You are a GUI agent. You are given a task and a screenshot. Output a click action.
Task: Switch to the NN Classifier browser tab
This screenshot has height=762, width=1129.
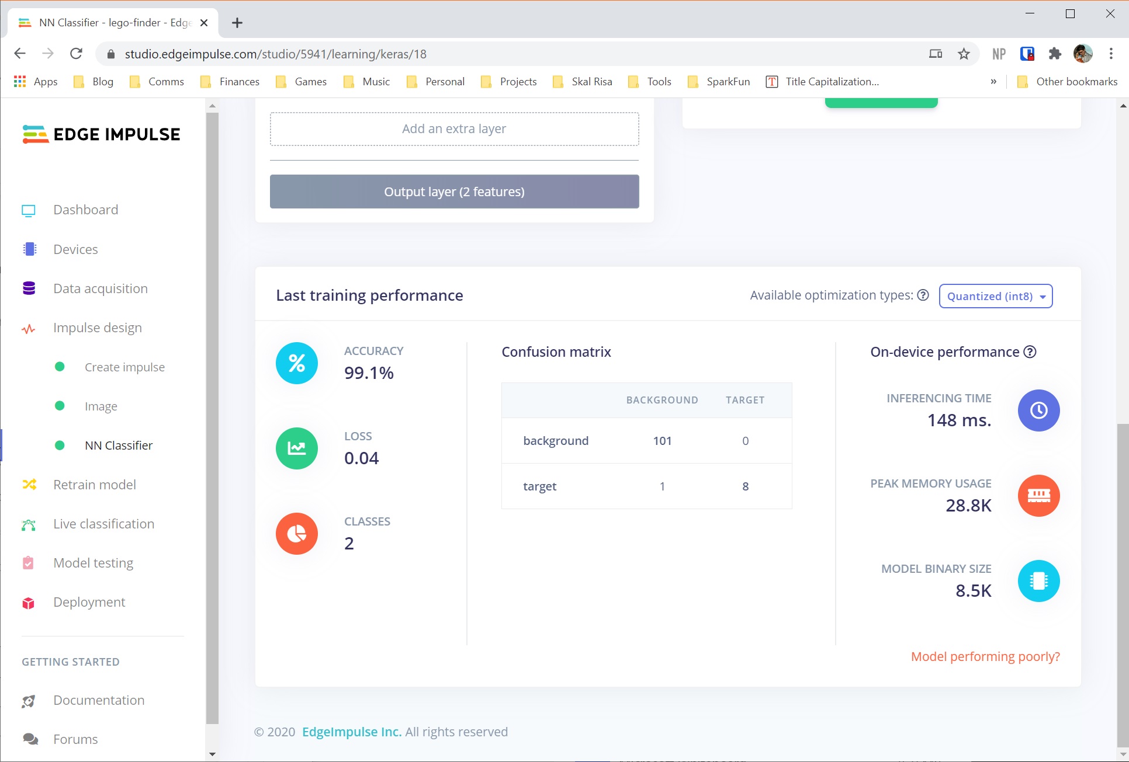point(105,23)
